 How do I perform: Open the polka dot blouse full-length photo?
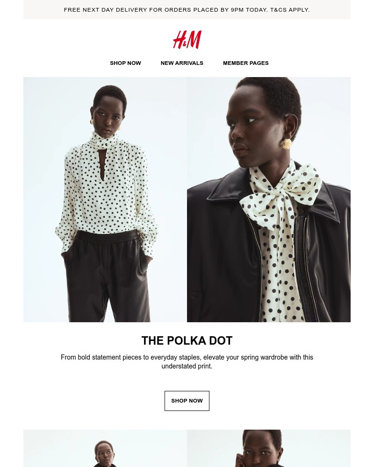[x=105, y=199]
